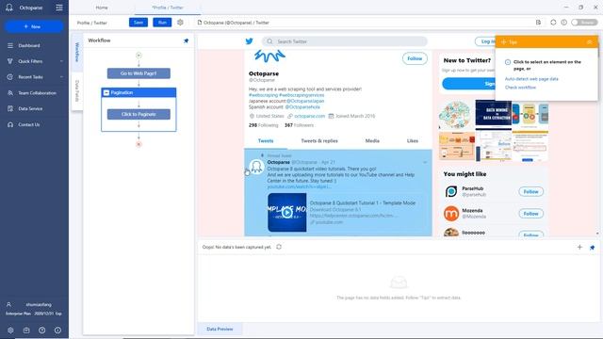Click the 367 Followers count
The width and height of the screenshot is (603, 339).
[299, 125]
